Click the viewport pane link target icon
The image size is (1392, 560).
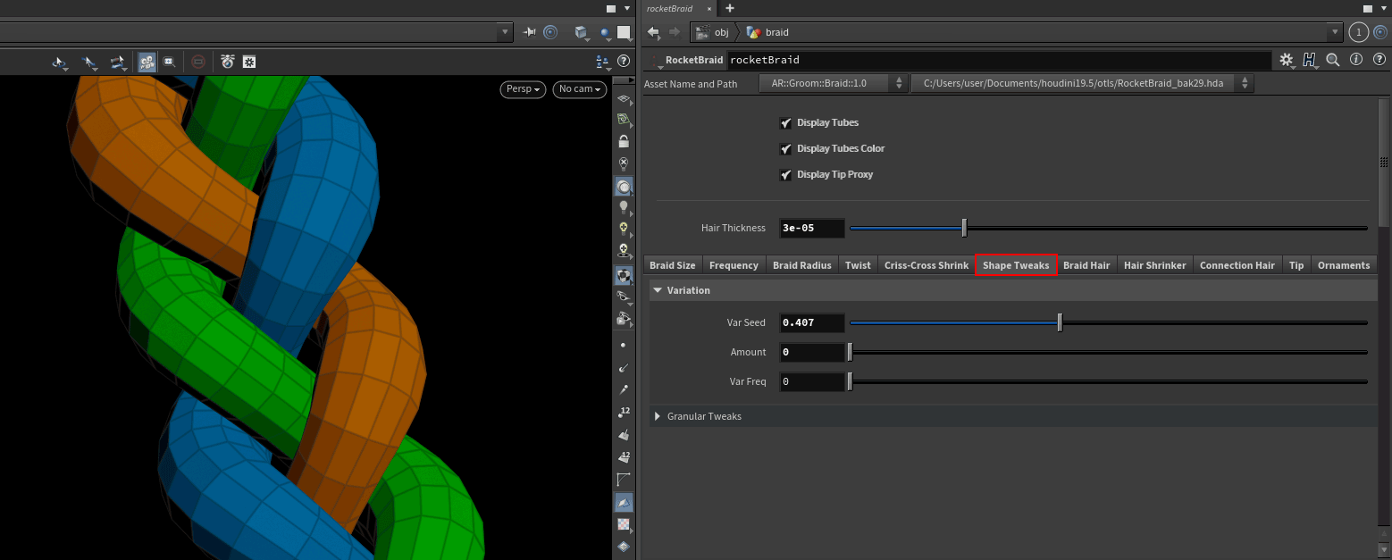[x=550, y=32]
